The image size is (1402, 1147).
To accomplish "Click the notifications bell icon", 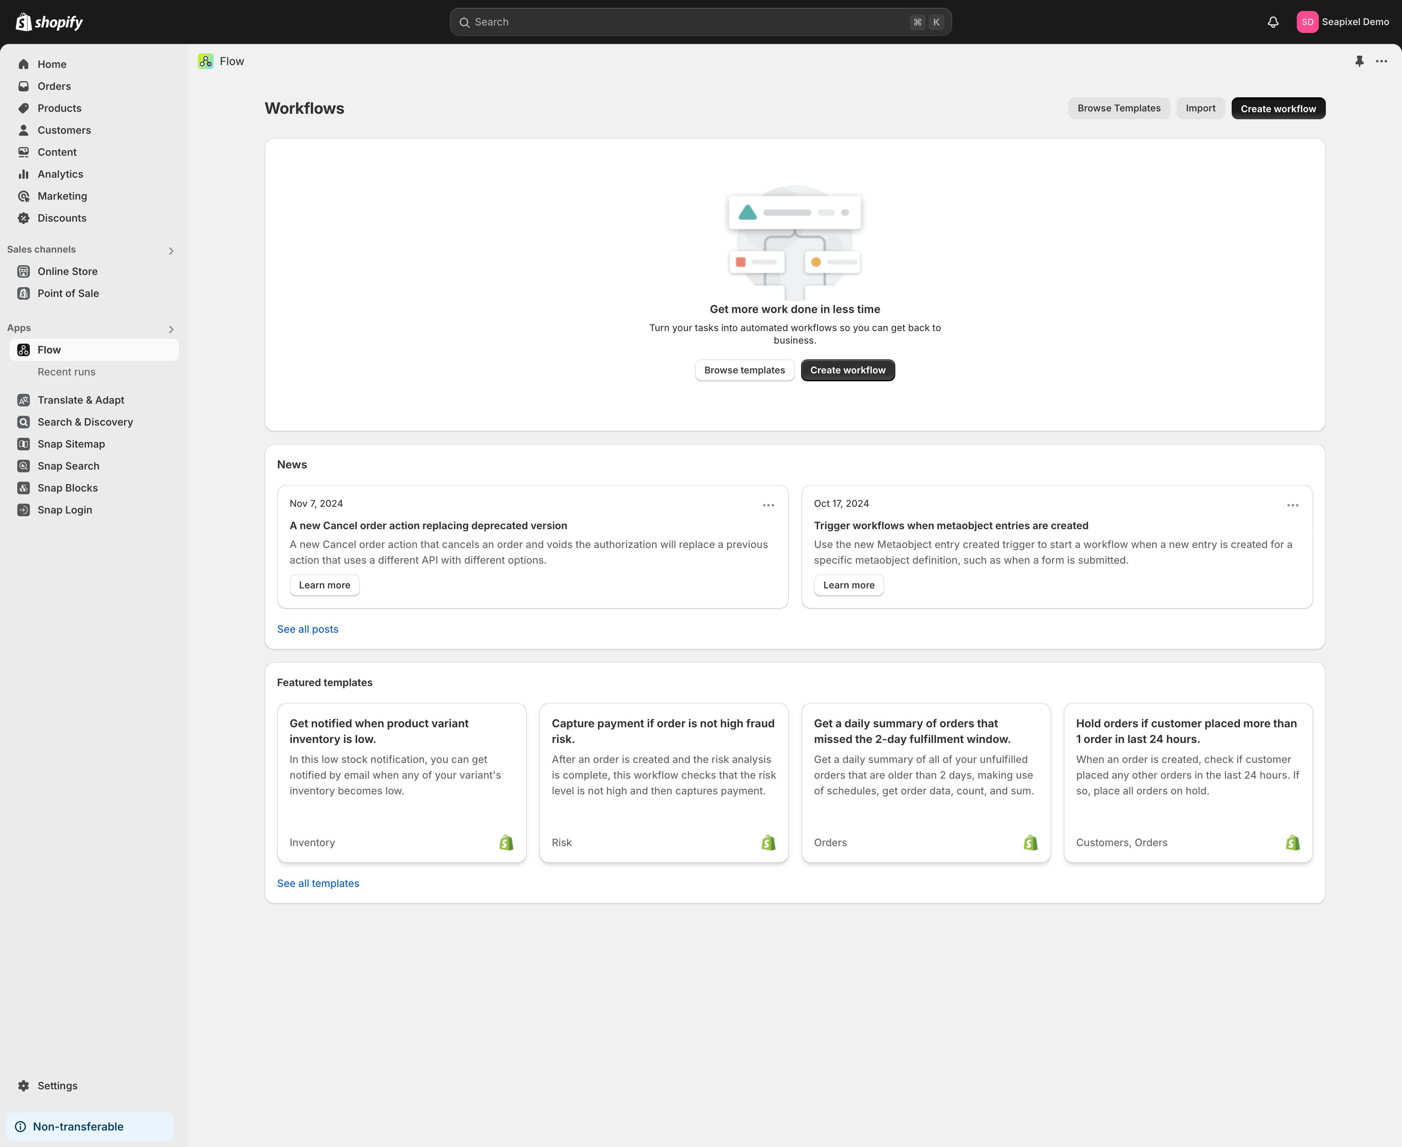I will pos(1272,22).
